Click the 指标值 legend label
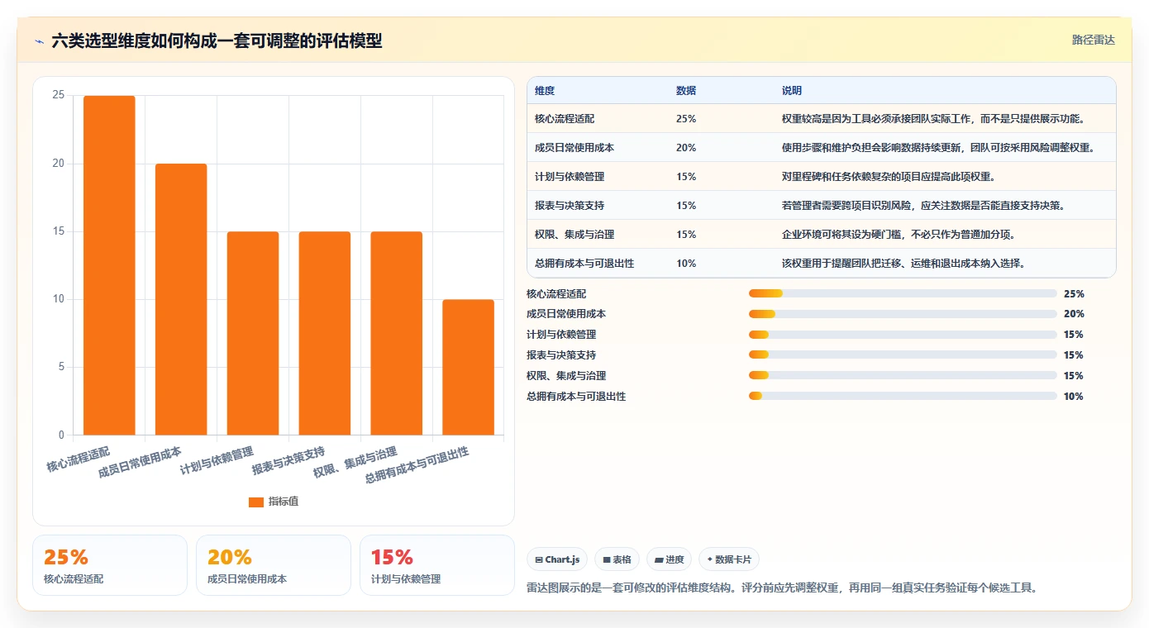 pyautogui.click(x=284, y=502)
